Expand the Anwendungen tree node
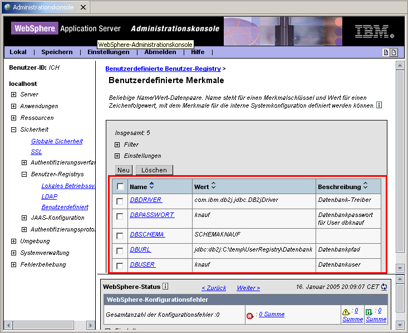Screen dimensions: 408x333 [x=13, y=106]
